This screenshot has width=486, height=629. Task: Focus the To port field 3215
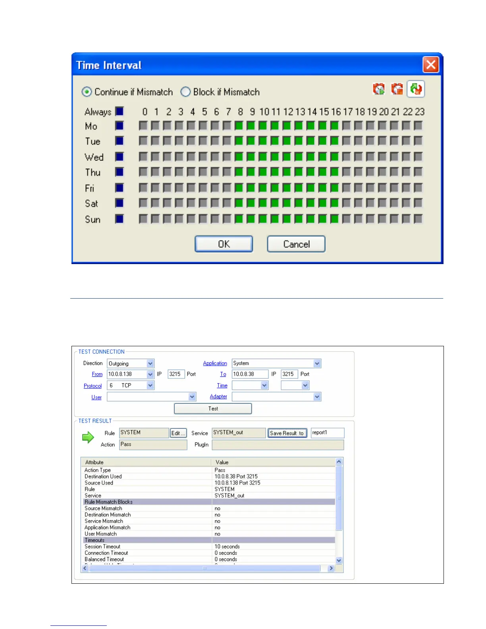[289, 374]
